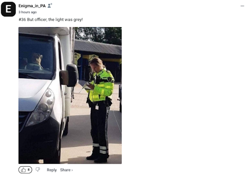This screenshot has width=247, height=176.
Task: Select the comment text about grey light
Action: [x=51, y=20]
